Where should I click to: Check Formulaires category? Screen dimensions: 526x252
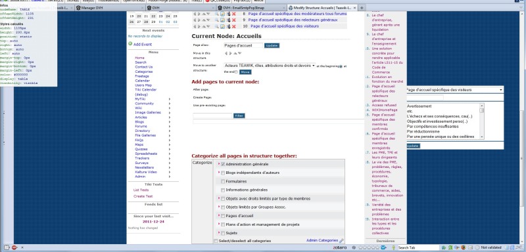point(223,181)
